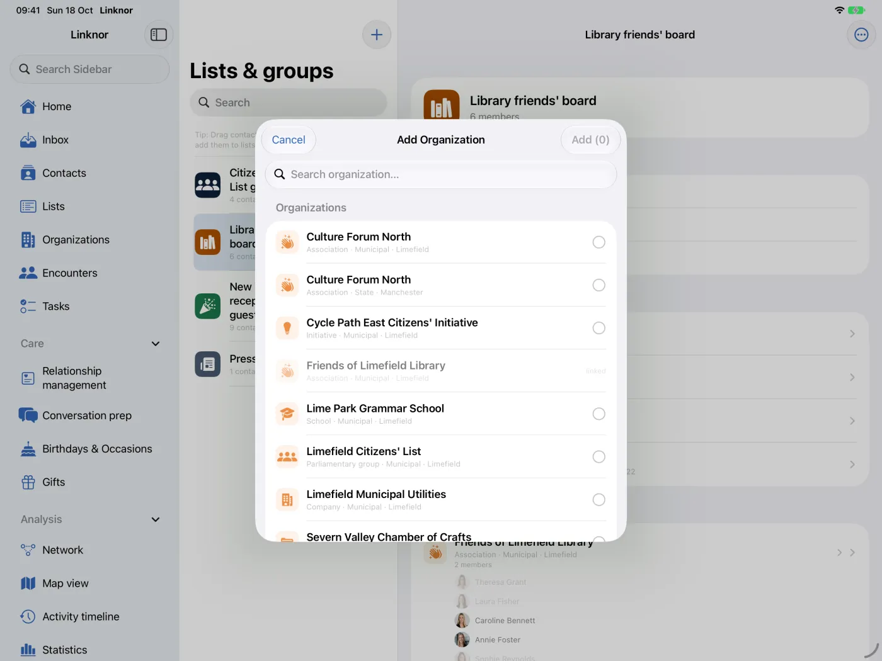Viewport: 882px width, 661px height.
Task: Select Limefield Municipal Utilities radio
Action: (599, 500)
